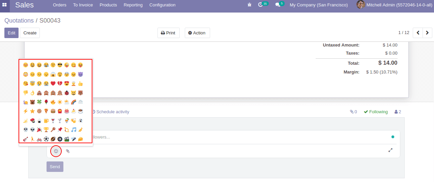Screen dimensions: 434x182
Task: Open company switcher My Company (San Francisco)
Action: [319, 5]
